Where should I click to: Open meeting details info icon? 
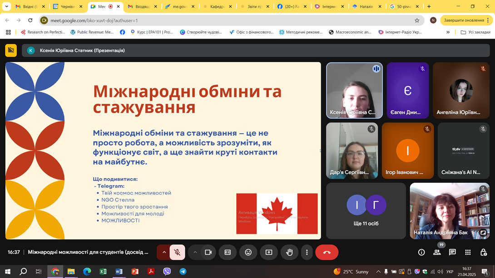tap(422, 253)
